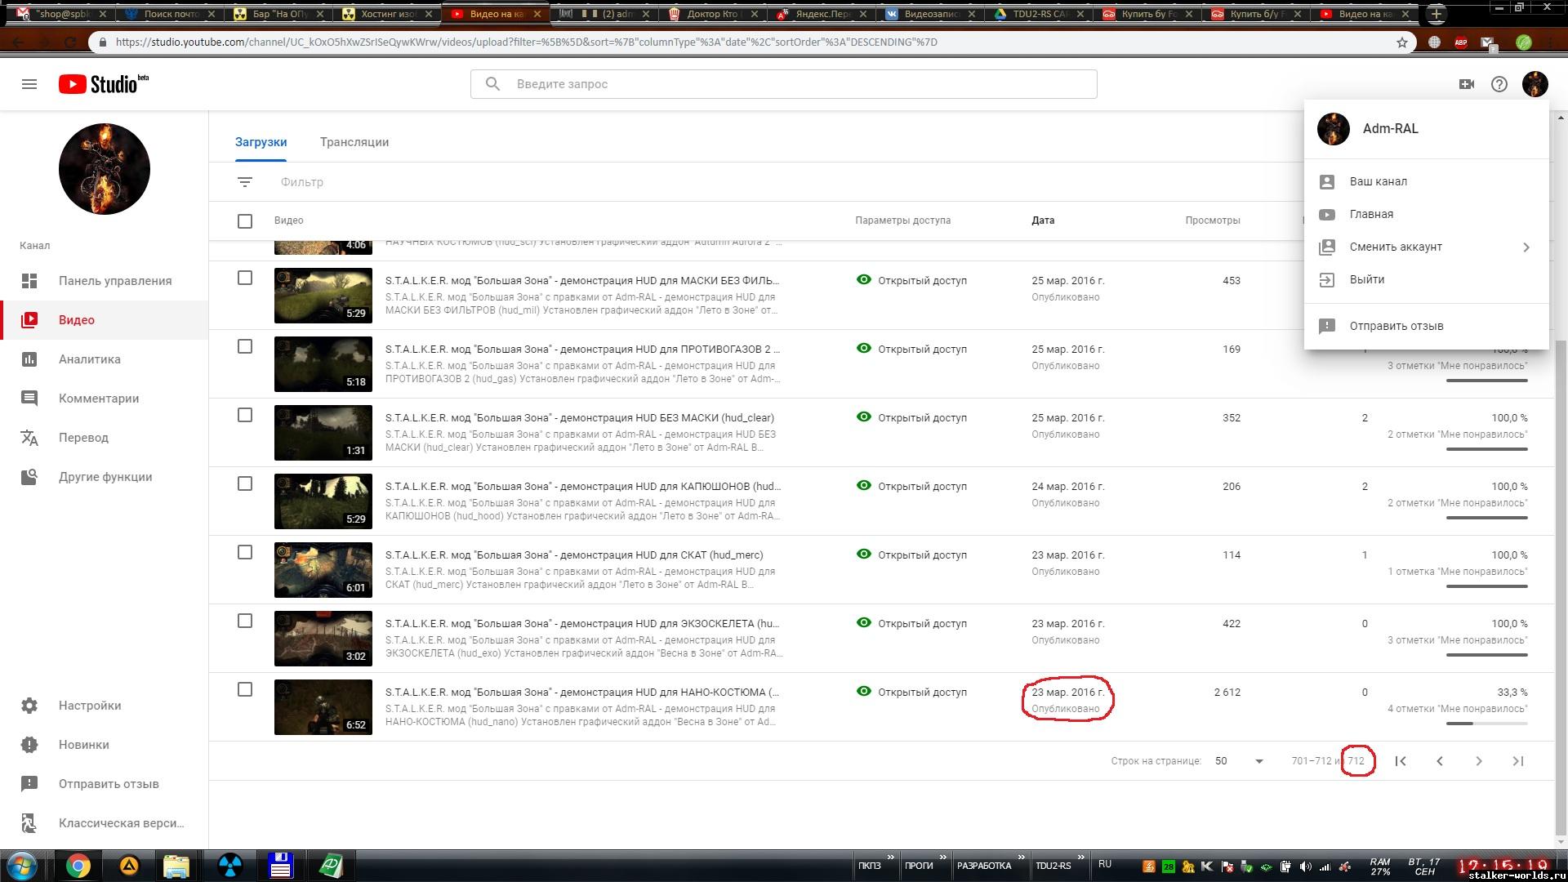This screenshot has height=882, width=1568.
Task: Sort table by Просмотры column header
Action: (x=1213, y=220)
